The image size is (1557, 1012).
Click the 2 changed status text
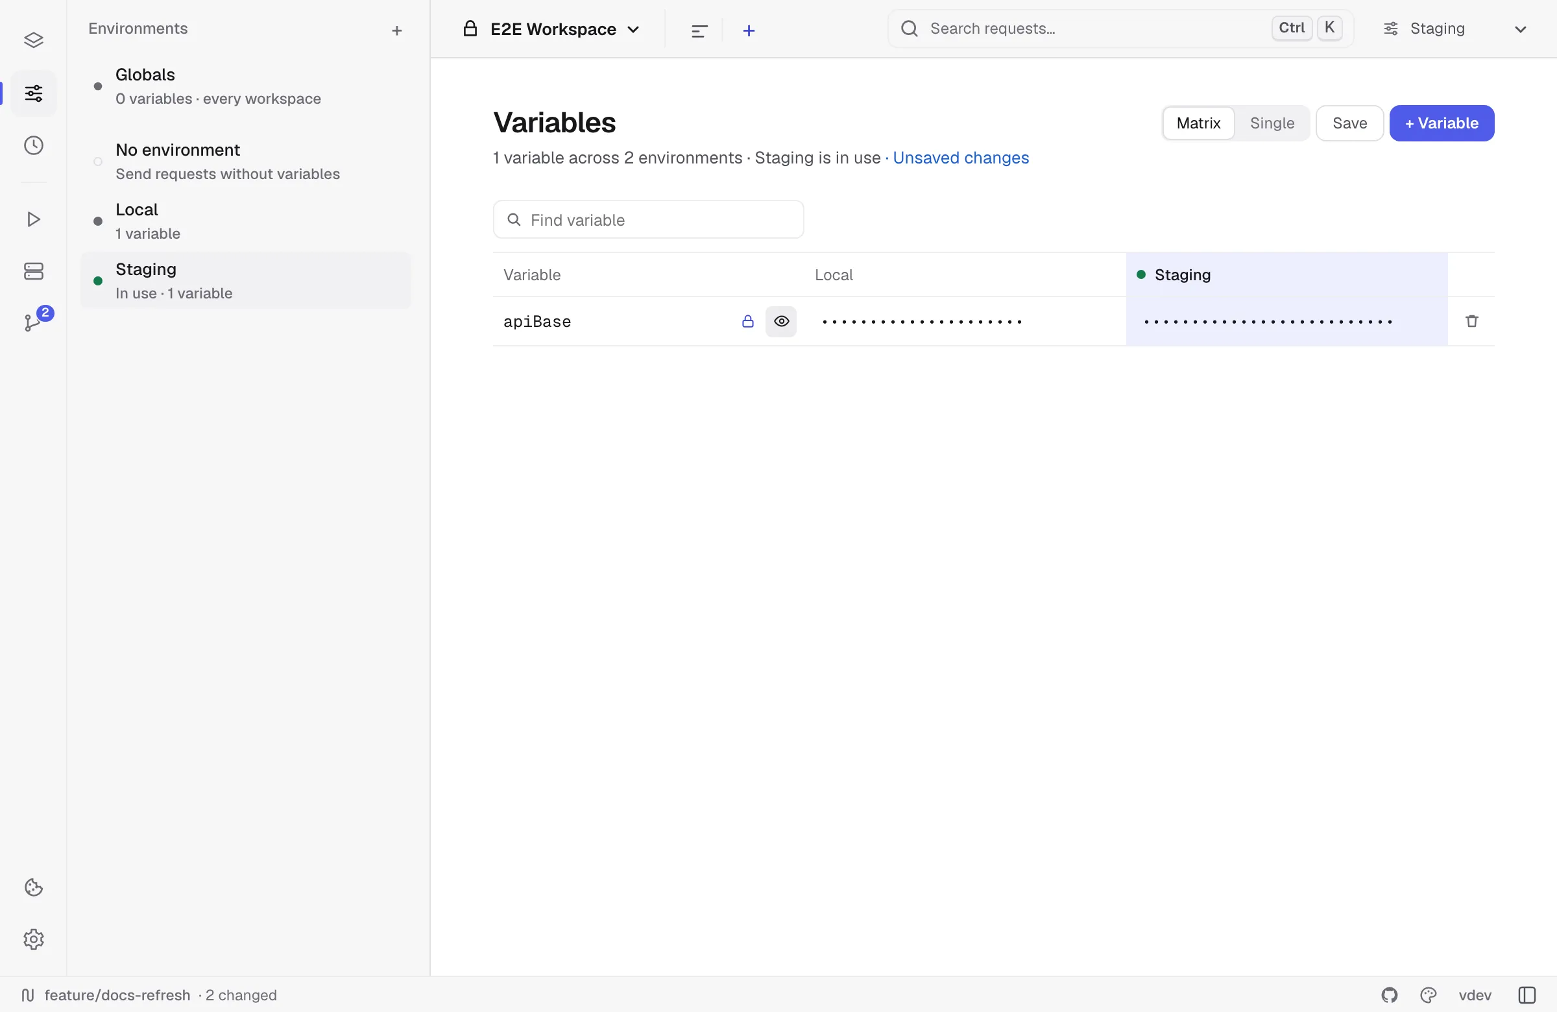click(241, 995)
